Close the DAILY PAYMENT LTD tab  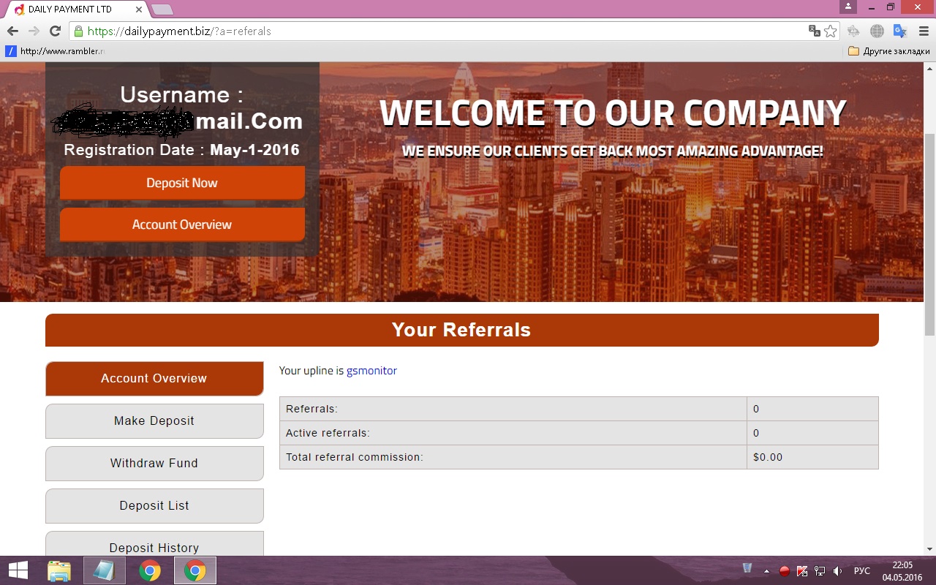tap(139, 10)
